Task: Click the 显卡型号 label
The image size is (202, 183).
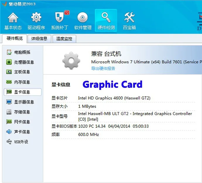Action: click(x=59, y=116)
